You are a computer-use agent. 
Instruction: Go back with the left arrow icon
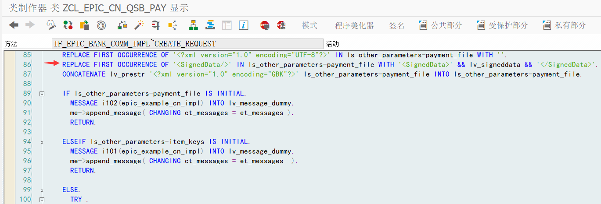[14, 25]
